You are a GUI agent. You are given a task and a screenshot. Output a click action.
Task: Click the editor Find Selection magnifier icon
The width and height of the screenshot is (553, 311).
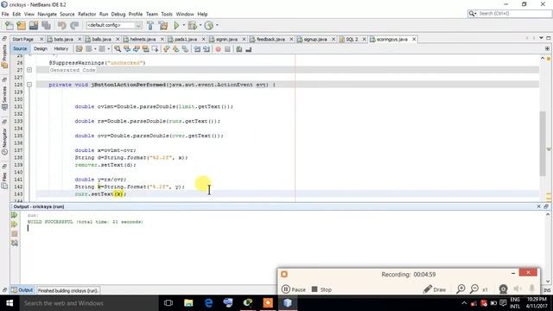click(x=118, y=49)
